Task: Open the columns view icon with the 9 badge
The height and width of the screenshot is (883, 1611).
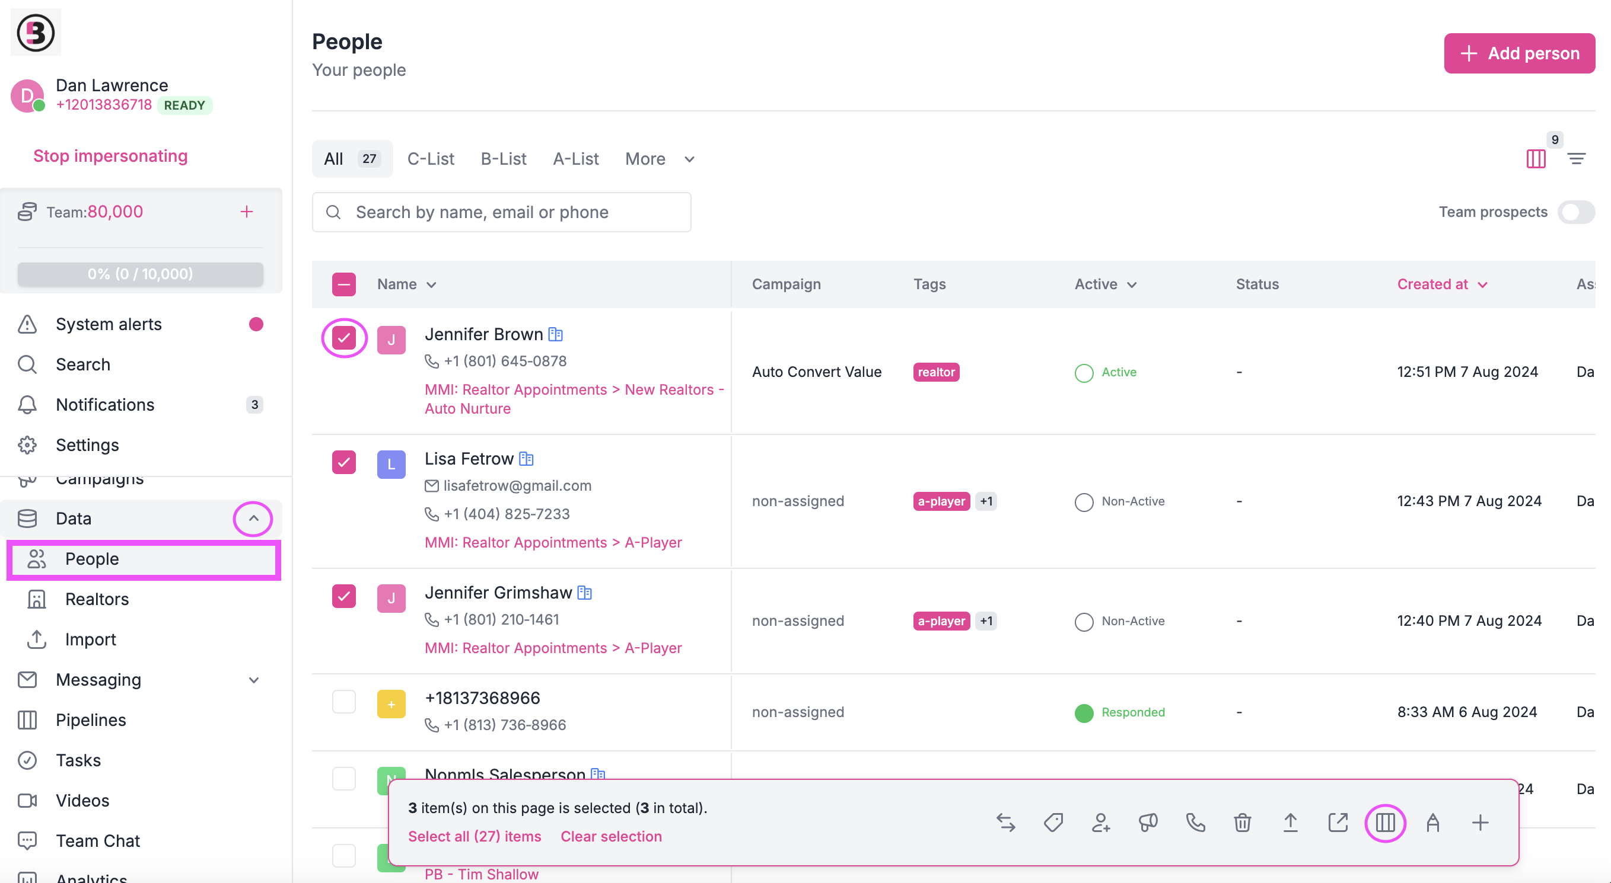Action: click(1537, 159)
